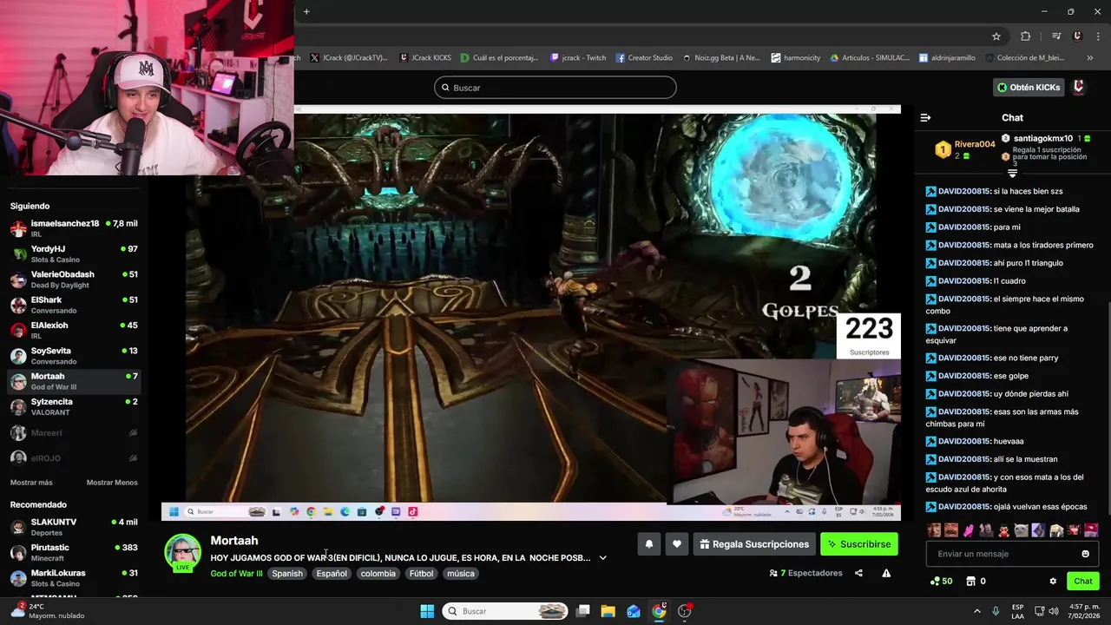1111x625 pixels.
Task: Click the Windows taskbar Buscar search box
Action: click(x=505, y=611)
